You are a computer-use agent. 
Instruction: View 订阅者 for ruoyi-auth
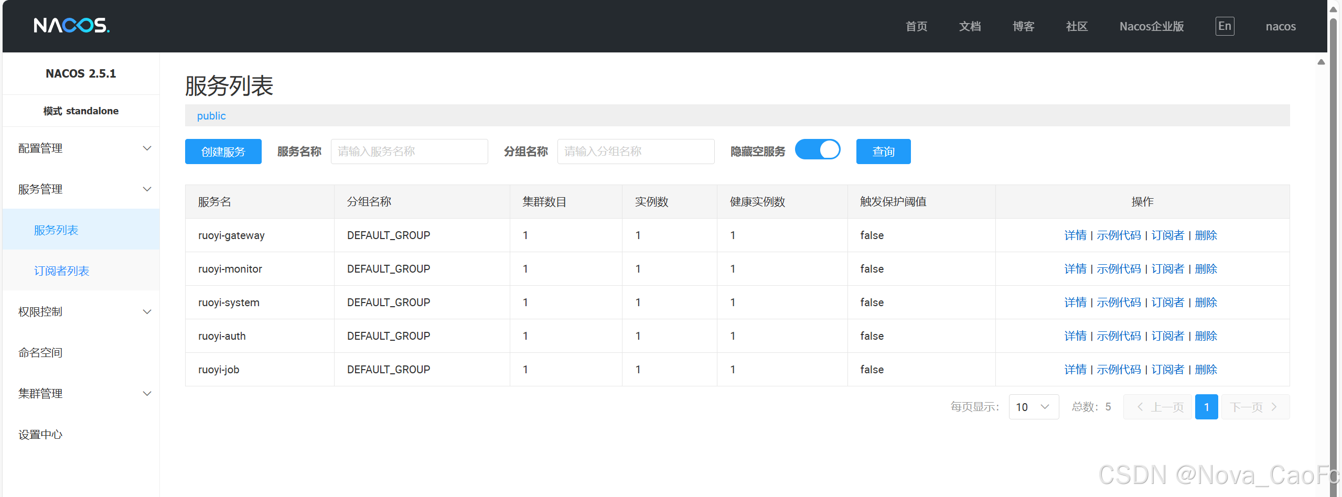coord(1167,336)
